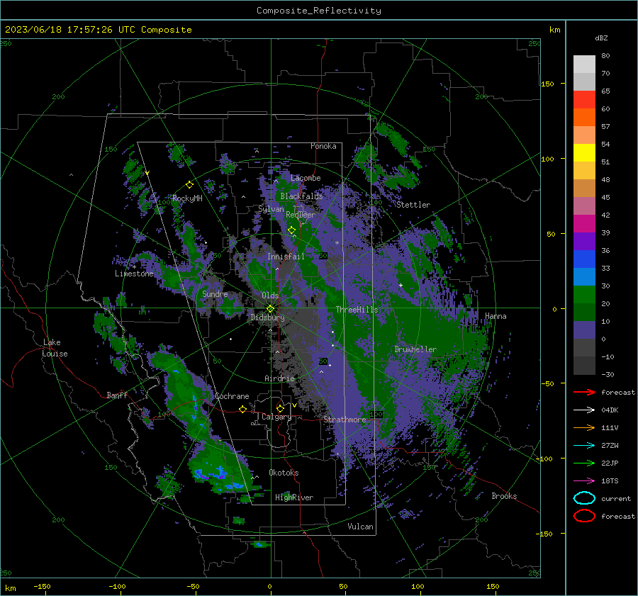Image resolution: width=638 pixels, height=596 pixels.
Task: Click the Okotoks town label
Action: coord(284,472)
